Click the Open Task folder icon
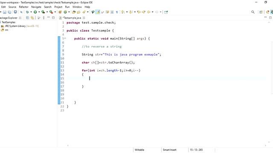 pyautogui.click(x=78, y=12)
